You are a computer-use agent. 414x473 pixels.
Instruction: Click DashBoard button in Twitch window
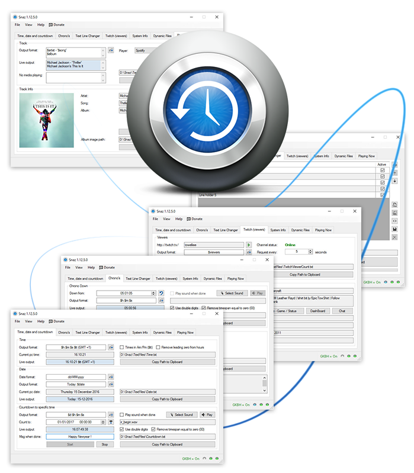pyautogui.click(x=317, y=311)
